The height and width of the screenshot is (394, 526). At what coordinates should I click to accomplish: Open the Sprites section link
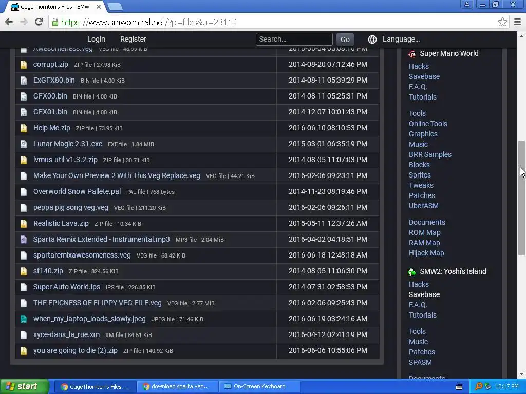420,175
